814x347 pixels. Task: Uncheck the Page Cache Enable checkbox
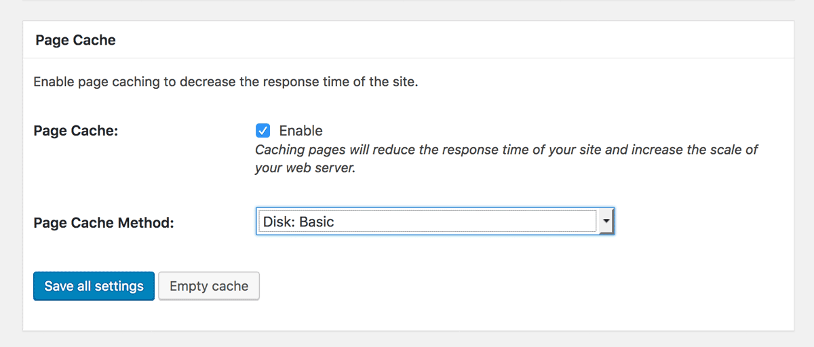tap(263, 131)
